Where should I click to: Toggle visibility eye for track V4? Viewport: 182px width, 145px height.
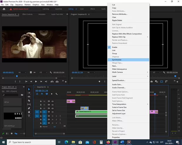tap(53, 101)
